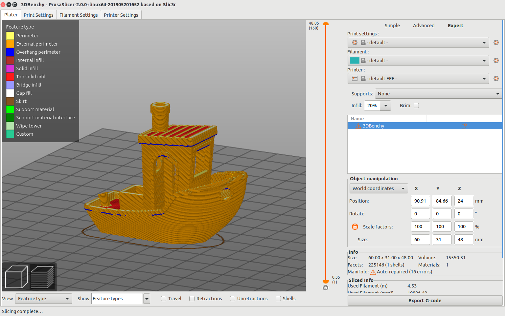Select the Advanced mode button
505x316 pixels.
pyautogui.click(x=424, y=26)
